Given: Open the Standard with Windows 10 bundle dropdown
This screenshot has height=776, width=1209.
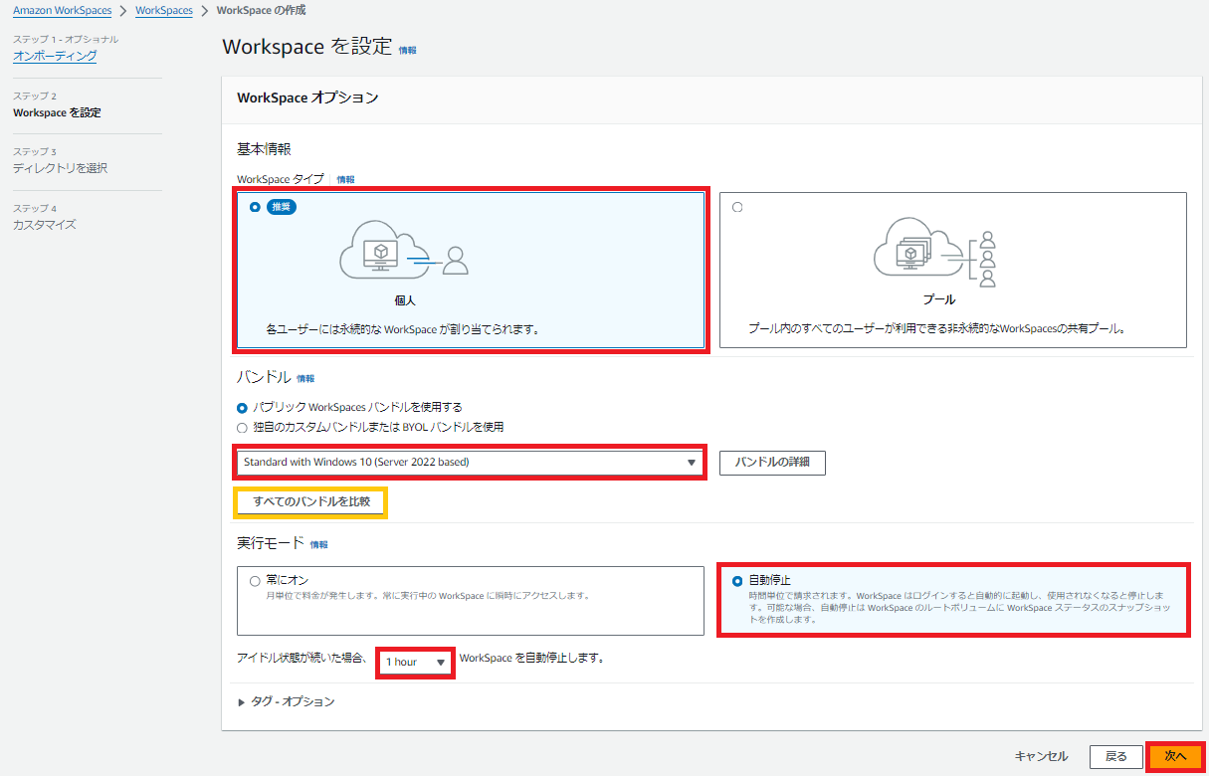Looking at the screenshot, I should coord(470,462).
